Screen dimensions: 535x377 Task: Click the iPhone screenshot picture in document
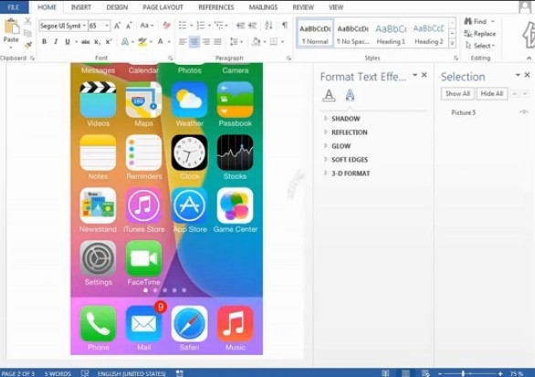(x=166, y=209)
